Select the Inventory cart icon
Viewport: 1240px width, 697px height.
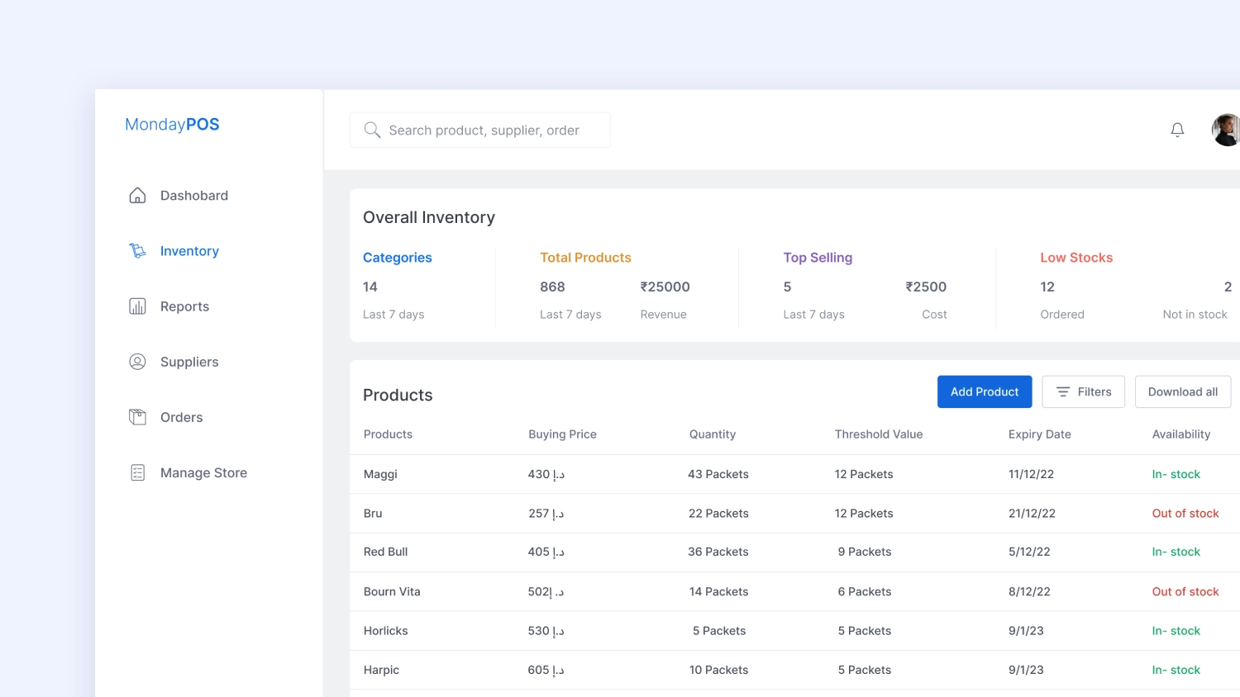tap(137, 251)
